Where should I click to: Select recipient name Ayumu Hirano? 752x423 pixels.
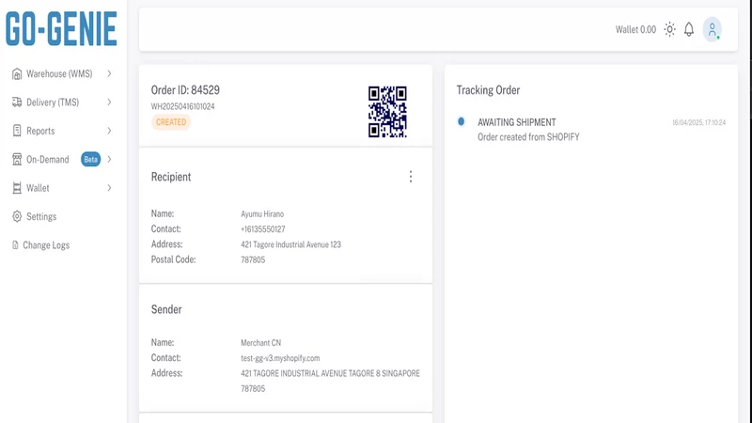[x=262, y=214]
